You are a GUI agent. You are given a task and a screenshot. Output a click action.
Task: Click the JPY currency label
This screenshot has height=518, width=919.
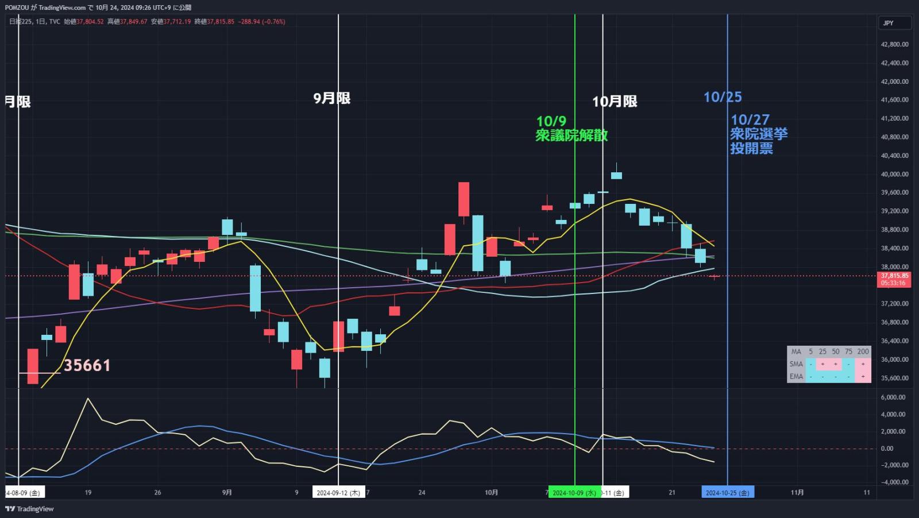[x=894, y=23]
